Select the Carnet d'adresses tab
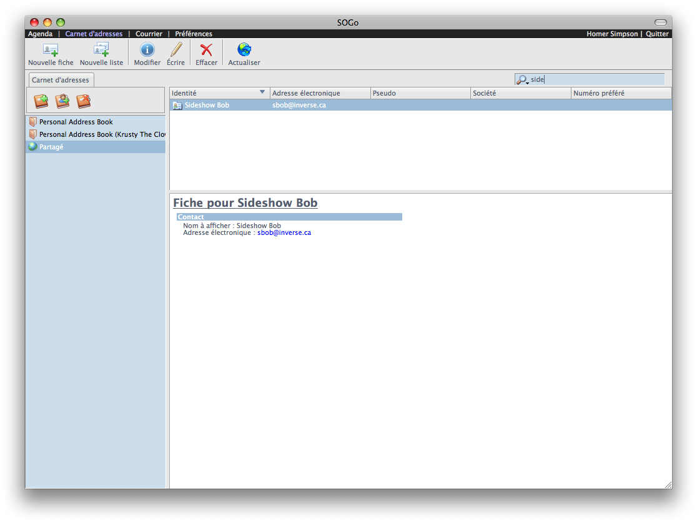697x523 pixels. click(61, 80)
